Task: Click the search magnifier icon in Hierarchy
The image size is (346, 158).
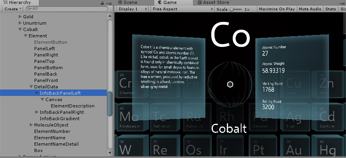Action: 29,9
